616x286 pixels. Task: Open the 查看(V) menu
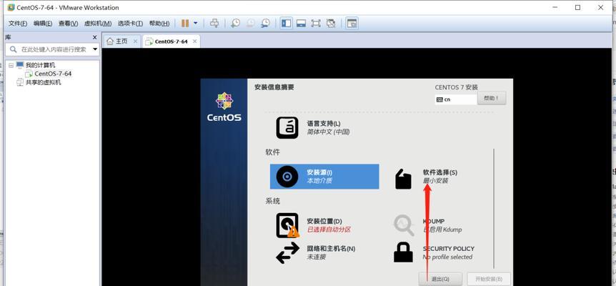pos(69,24)
